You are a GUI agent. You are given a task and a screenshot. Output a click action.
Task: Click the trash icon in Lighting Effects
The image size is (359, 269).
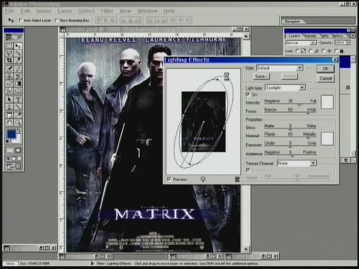click(x=237, y=179)
